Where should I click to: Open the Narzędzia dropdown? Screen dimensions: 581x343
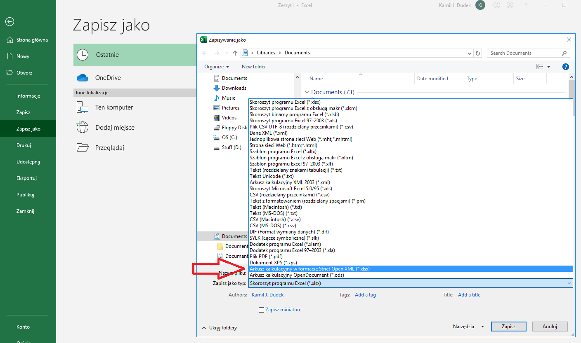coord(468,326)
